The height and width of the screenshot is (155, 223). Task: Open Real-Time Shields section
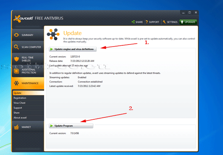tap(28, 59)
